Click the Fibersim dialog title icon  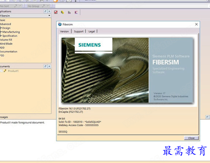[60, 24]
